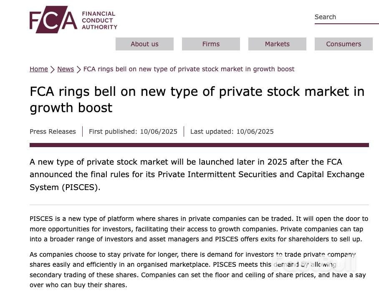Navigate to the News breadcrumb link
The image size is (379, 293).
[66, 69]
